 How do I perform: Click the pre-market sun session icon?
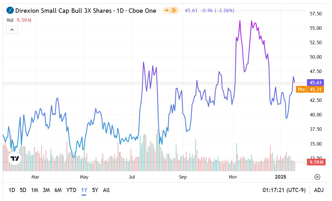click(166, 11)
